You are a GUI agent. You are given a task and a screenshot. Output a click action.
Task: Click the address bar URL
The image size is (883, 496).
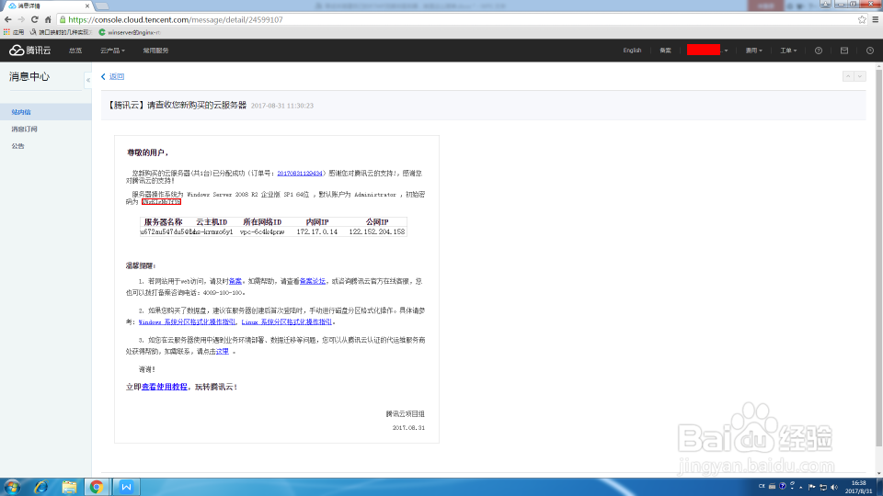pyautogui.click(x=175, y=19)
